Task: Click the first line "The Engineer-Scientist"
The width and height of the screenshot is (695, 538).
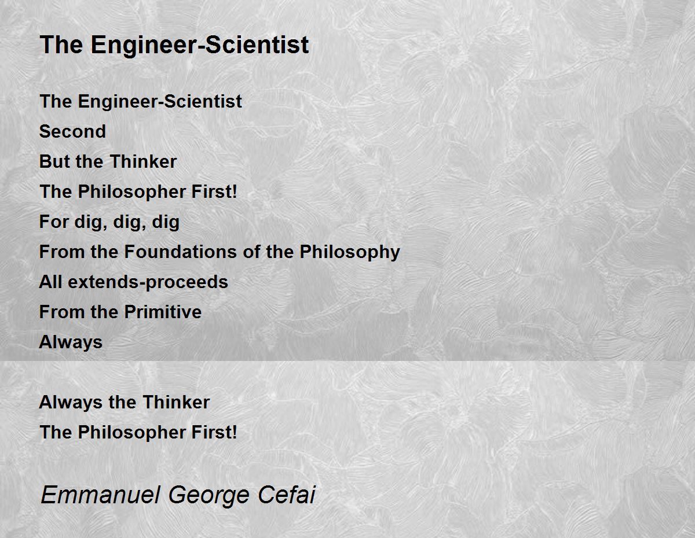Action: [141, 102]
